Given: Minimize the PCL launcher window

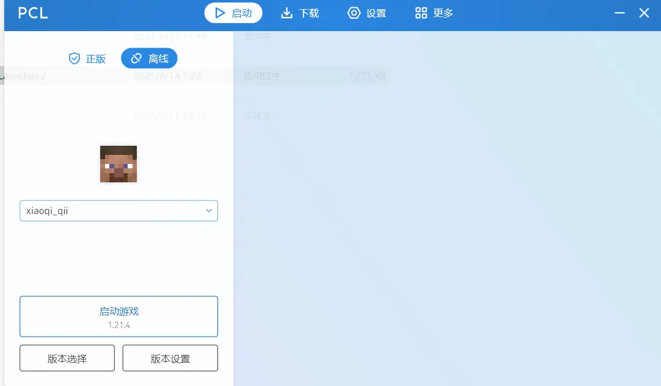Looking at the screenshot, I should click(x=619, y=13).
